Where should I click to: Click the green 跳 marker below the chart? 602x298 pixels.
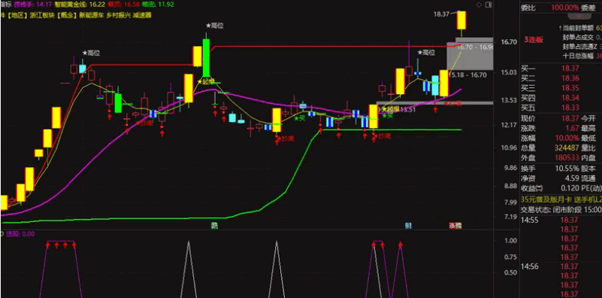click(x=214, y=226)
